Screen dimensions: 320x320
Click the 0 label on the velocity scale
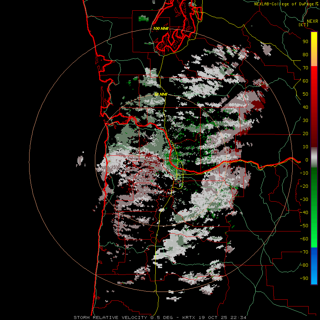coord(306,160)
